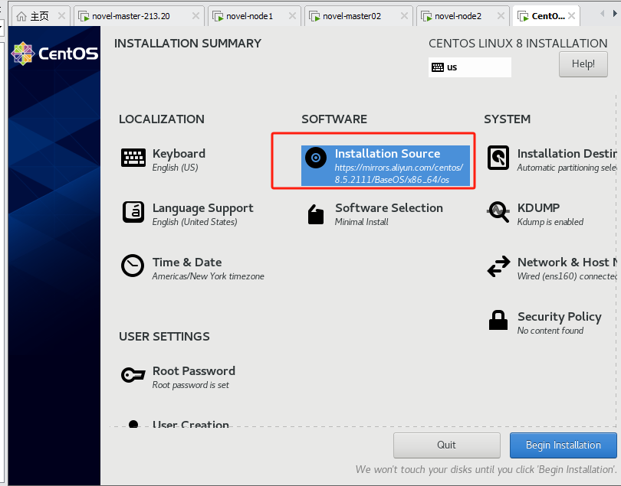This screenshot has height=486, width=621.
Task: Open the Time & Date clock icon
Action: tap(133, 266)
